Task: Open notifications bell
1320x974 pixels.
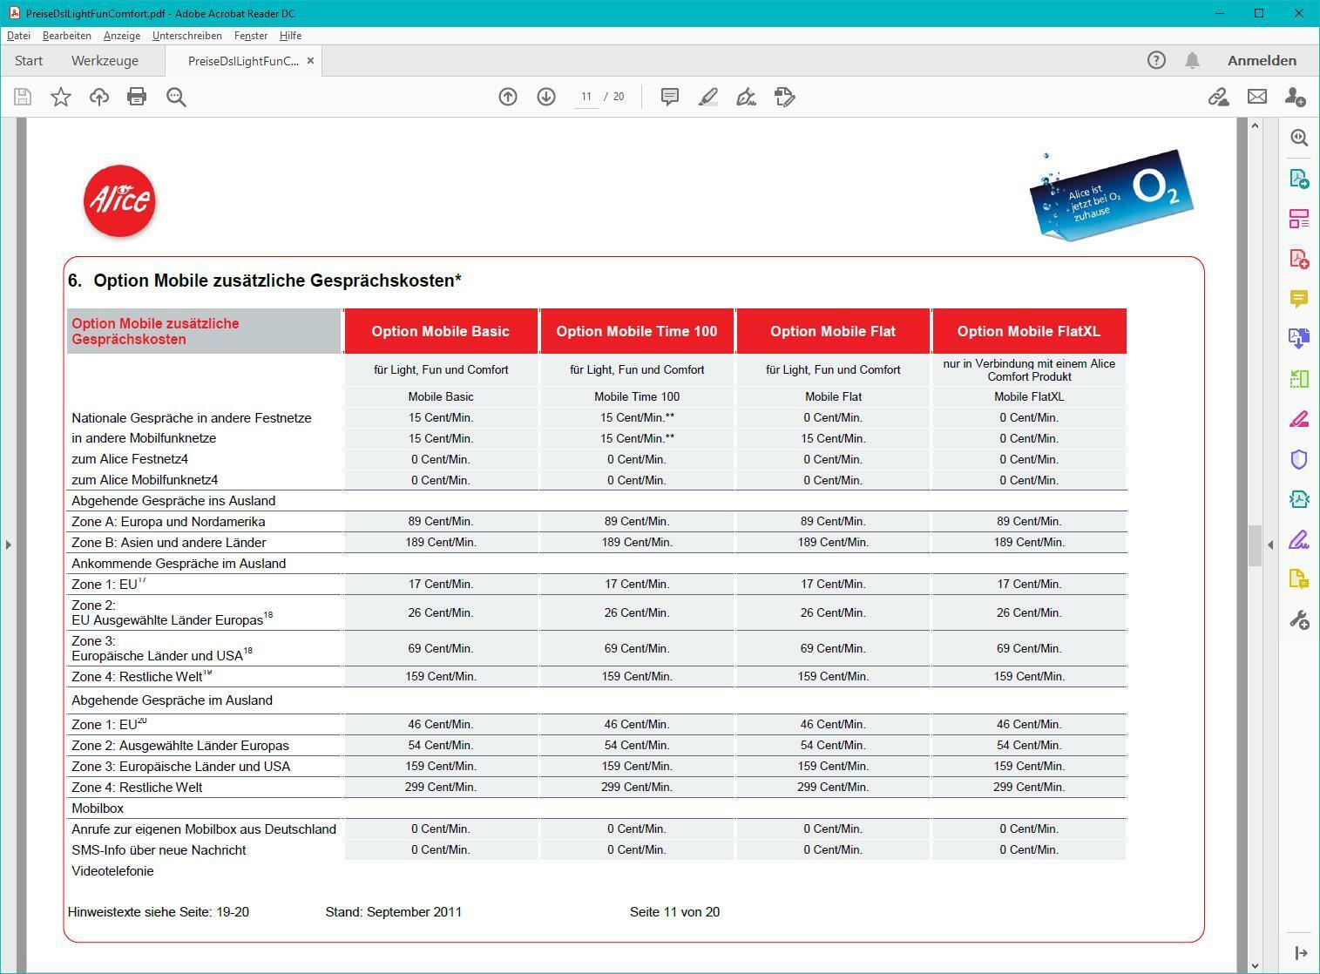Action: tap(1193, 60)
